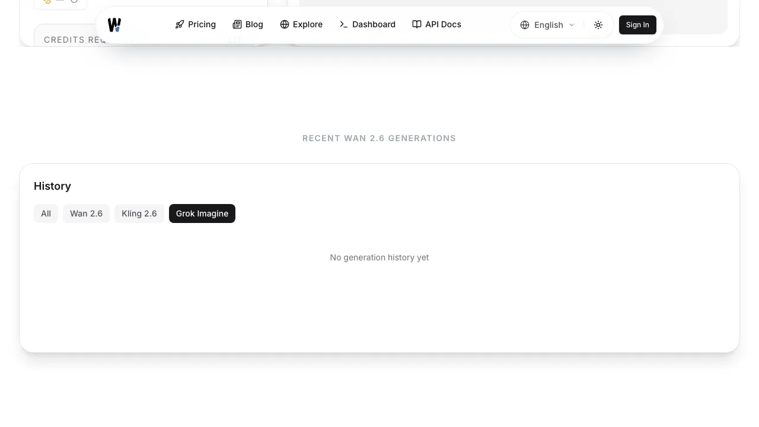Click the W logo in the navbar
The image size is (759, 427).
tap(114, 25)
